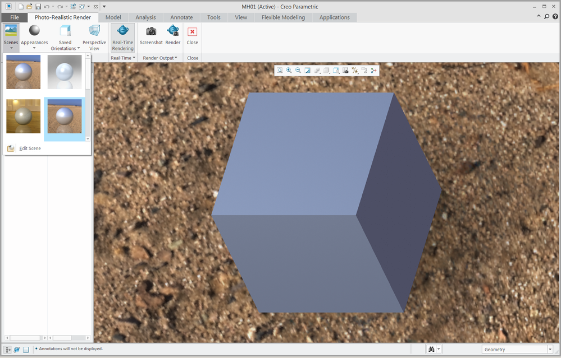
Task: Expand the Render Output group dropdown
Action: 160,58
